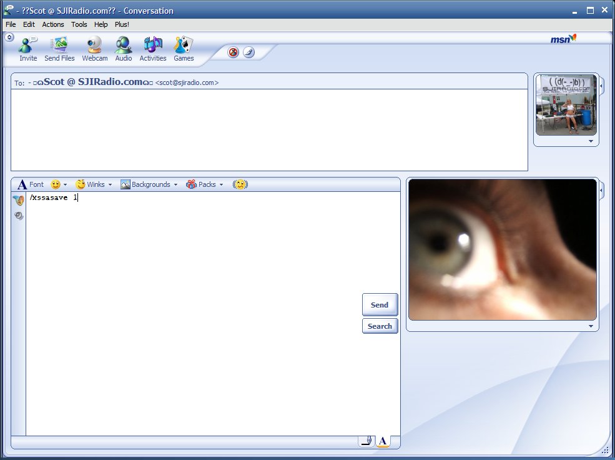Click the Packs gift box icon
The width and height of the screenshot is (615, 460).
191,184
